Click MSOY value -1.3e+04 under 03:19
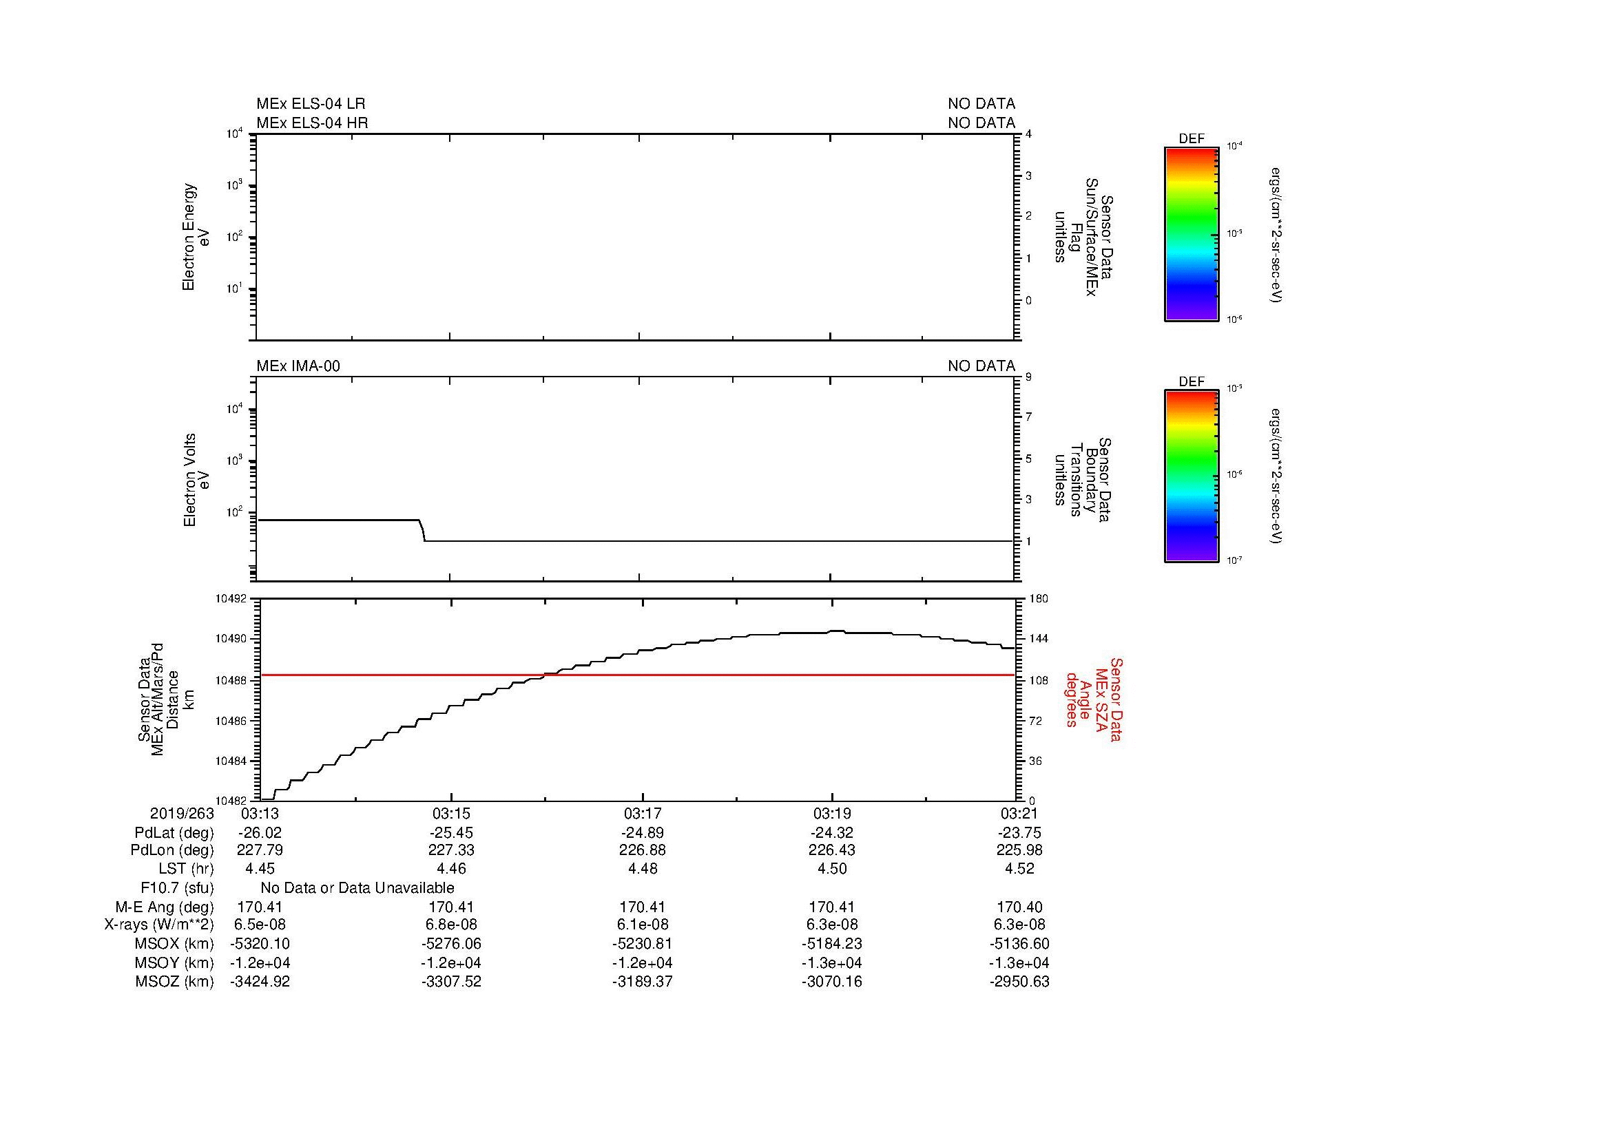Image resolution: width=1611 pixels, height=1138 pixels. 832,962
